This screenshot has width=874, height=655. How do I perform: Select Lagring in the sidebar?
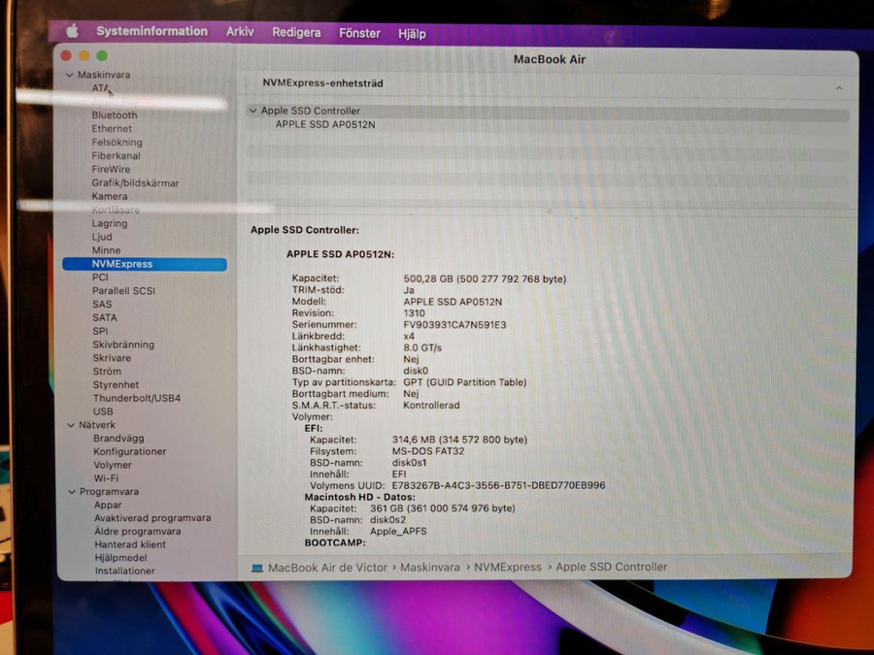coord(110,223)
